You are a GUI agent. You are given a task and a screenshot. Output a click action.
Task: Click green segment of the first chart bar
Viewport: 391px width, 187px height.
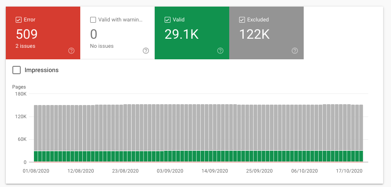36,157
